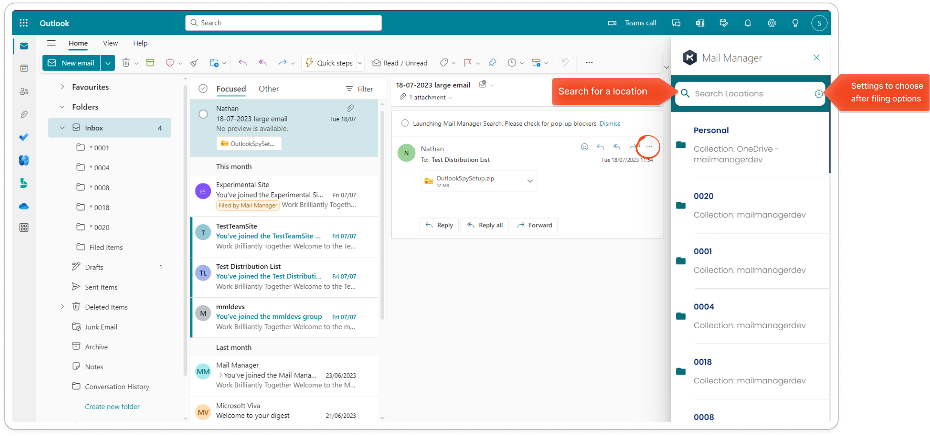Screen dimensions: 930x436
Task: Open the Sent Items folder
Action: click(110, 287)
